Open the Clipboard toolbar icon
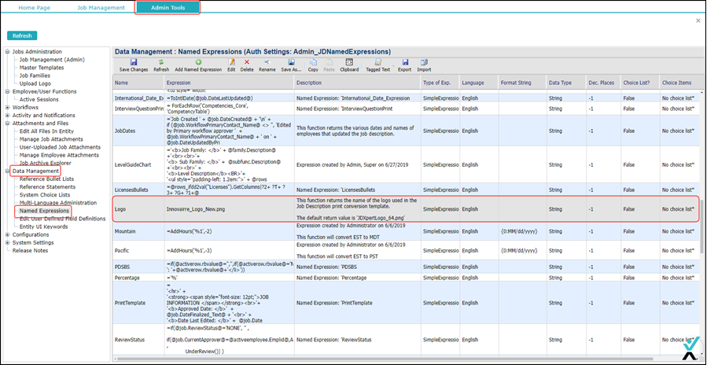 click(x=349, y=62)
